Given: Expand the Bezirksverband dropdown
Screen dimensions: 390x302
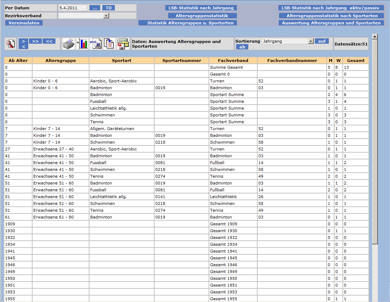Looking at the screenshot, I should [106, 16].
